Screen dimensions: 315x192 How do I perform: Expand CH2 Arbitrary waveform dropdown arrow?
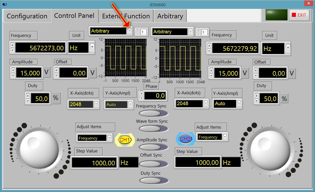[191, 31]
